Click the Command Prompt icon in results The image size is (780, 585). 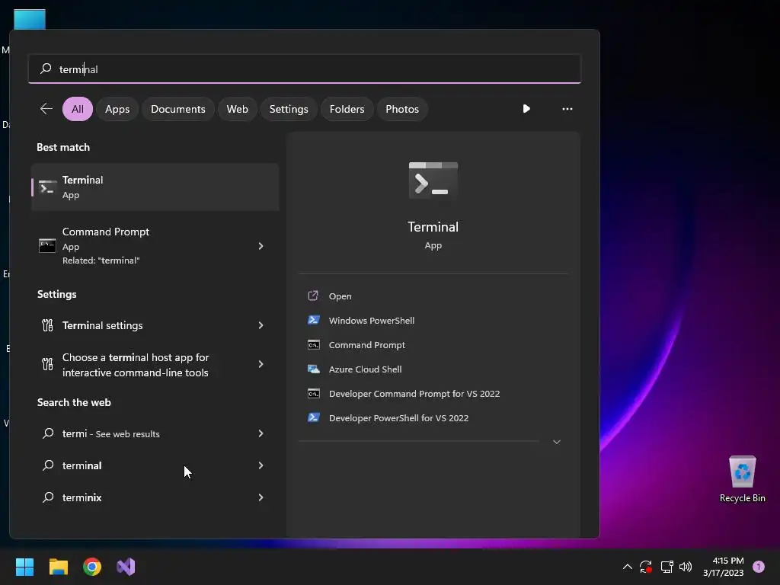pyautogui.click(x=47, y=246)
